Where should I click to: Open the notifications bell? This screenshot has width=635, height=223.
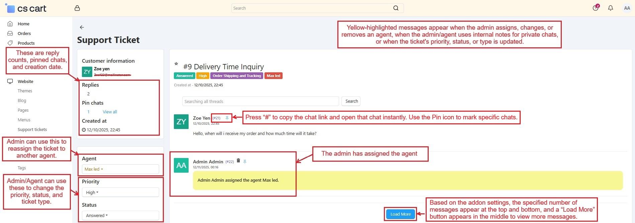click(610, 8)
